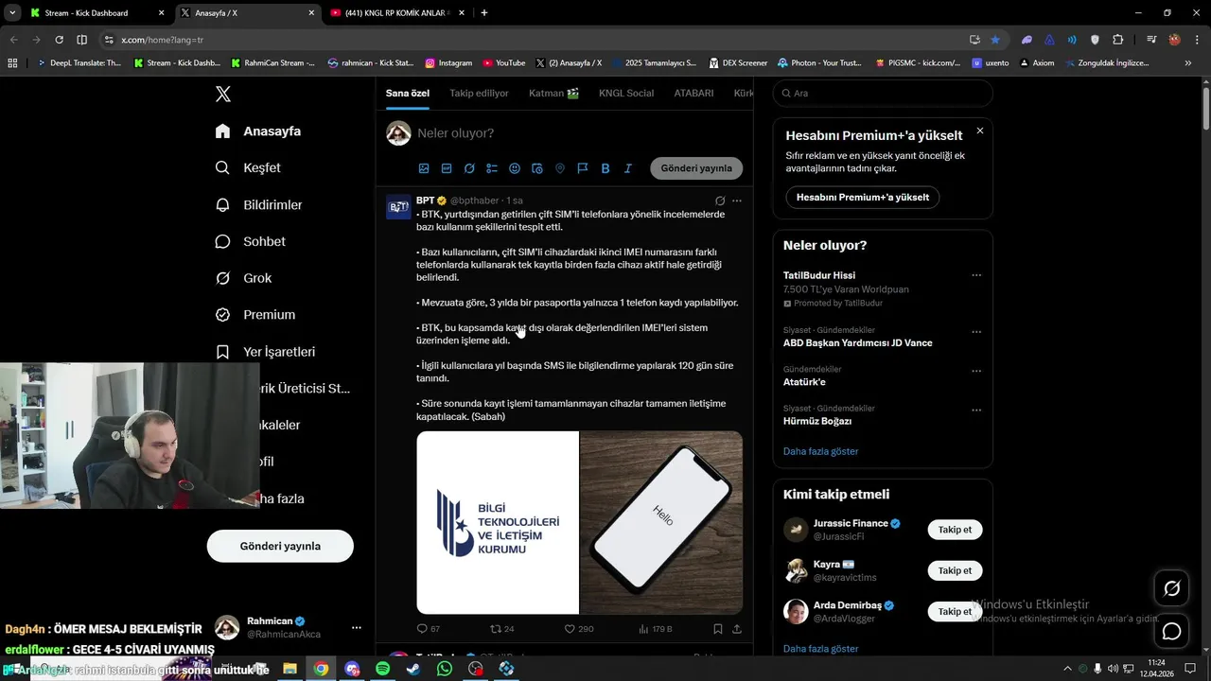Open the phone Hello image in post
This screenshot has height=681, width=1211.
(661, 522)
